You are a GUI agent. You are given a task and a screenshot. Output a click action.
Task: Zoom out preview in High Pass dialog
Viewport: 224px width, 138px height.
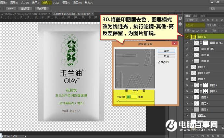(x=126, y=90)
